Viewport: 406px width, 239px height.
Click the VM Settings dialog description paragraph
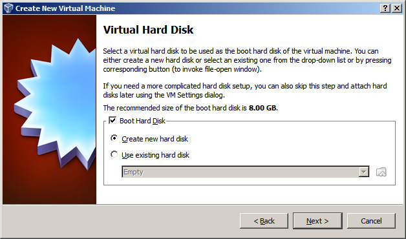(245, 90)
